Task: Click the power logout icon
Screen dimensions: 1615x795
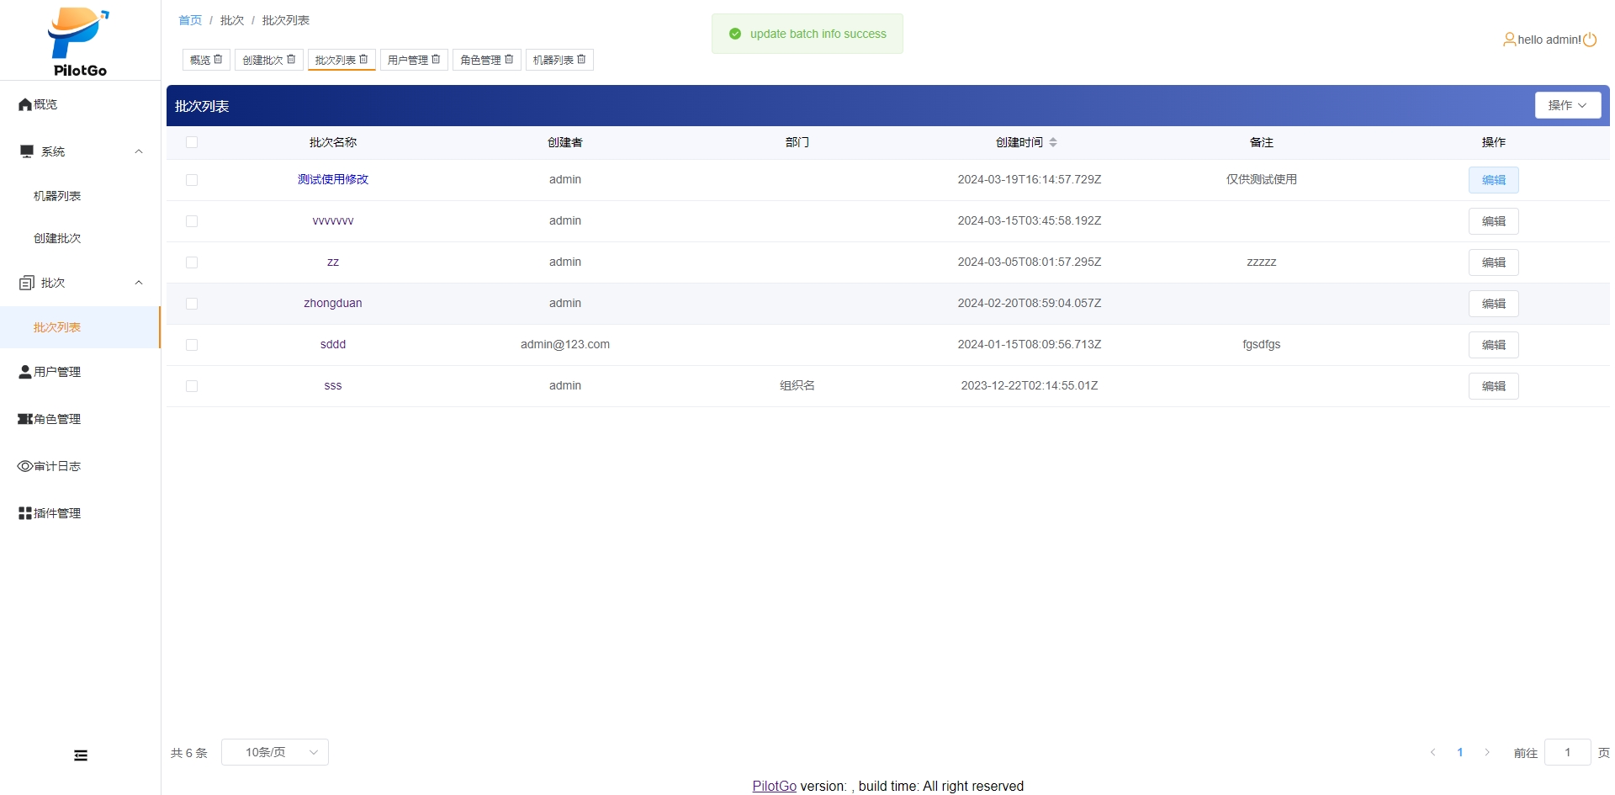Action: click(x=1590, y=40)
